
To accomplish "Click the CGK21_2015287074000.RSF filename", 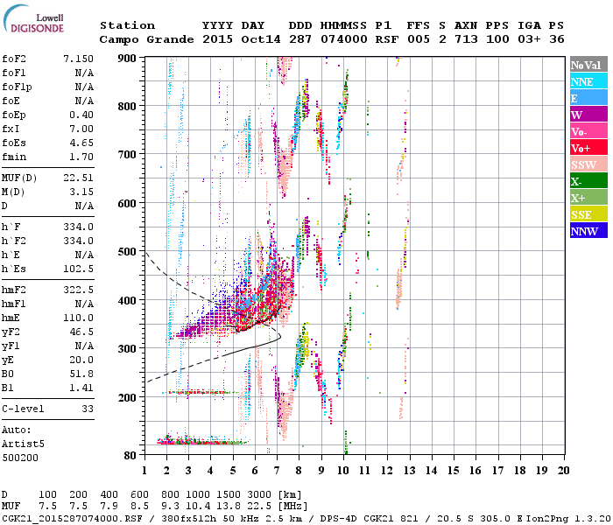I will [x=73, y=519].
